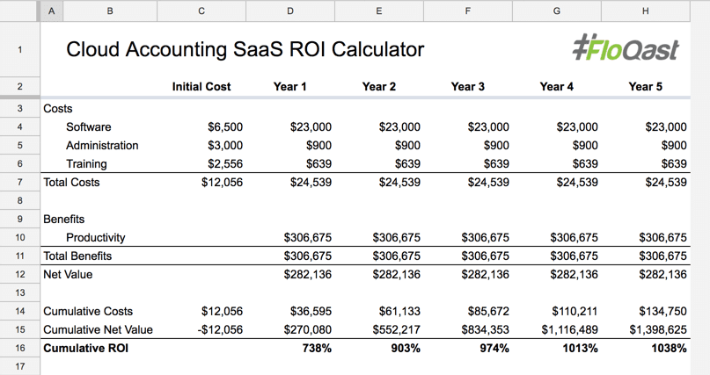Click the $1,116,489 cumulative net value cell
The height and width of the screenshot is (375, 710).
569,330
